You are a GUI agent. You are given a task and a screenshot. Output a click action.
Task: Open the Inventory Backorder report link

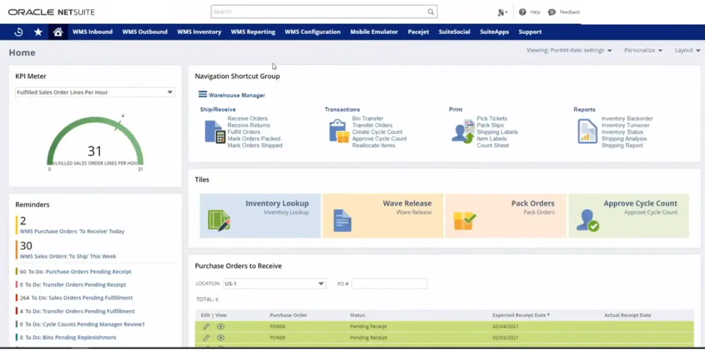[x=627, y=119]
